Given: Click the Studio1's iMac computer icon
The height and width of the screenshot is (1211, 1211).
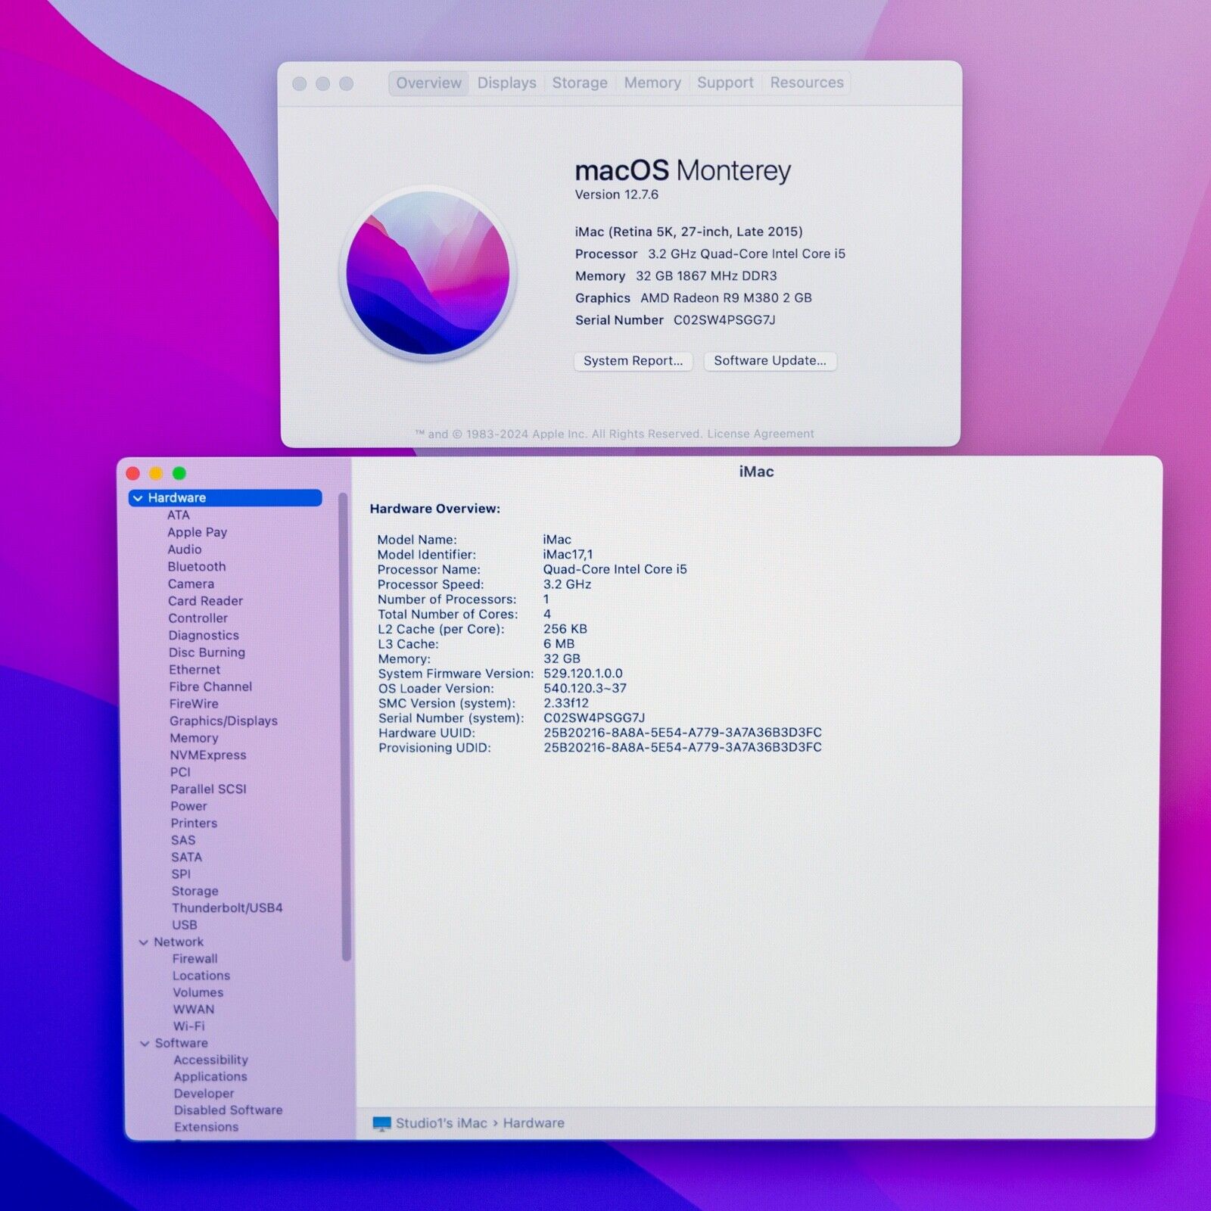Looking at the screenshot, I should pyautogui.click(x=381, y=1124).
